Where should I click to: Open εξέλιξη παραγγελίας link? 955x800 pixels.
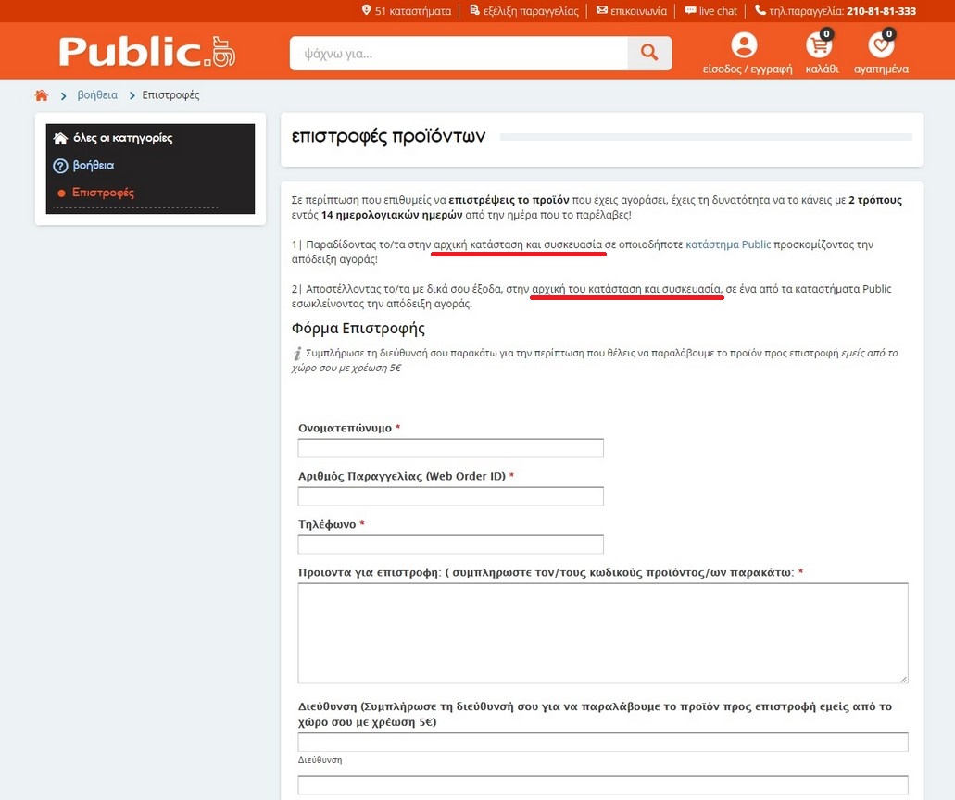(531, 11)
